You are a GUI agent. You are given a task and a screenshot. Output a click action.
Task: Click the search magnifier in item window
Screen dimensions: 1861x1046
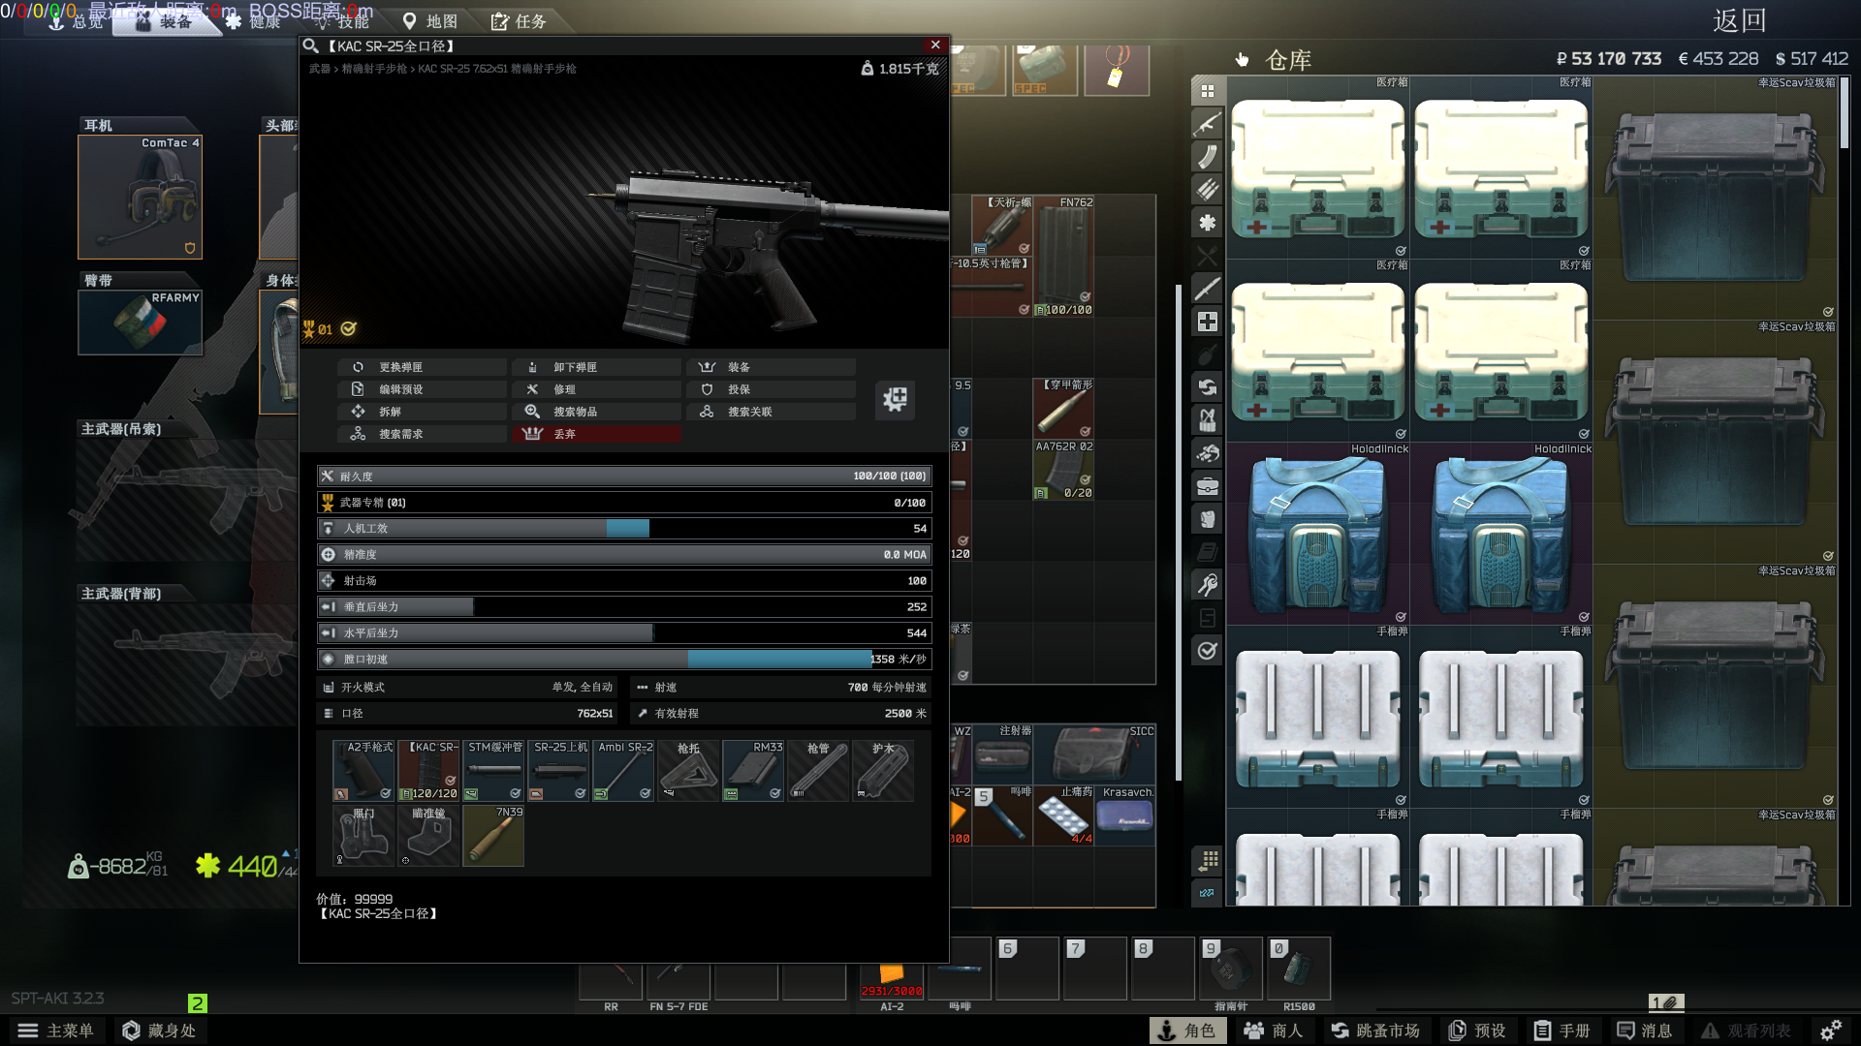tap(310, 46)
